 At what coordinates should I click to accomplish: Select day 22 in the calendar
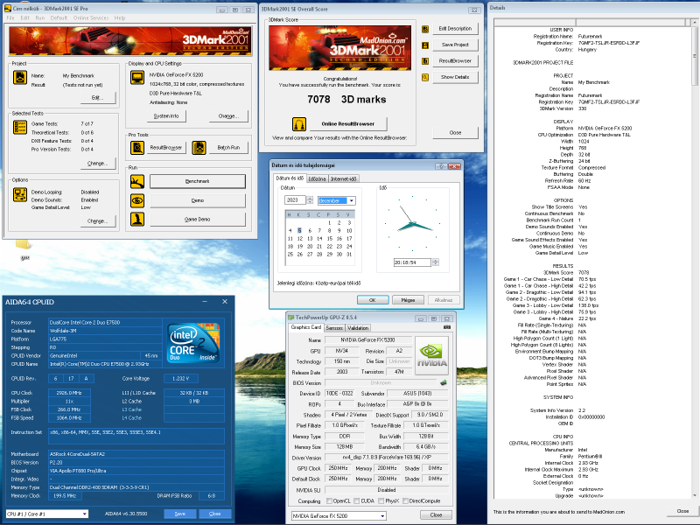point(330,247)
